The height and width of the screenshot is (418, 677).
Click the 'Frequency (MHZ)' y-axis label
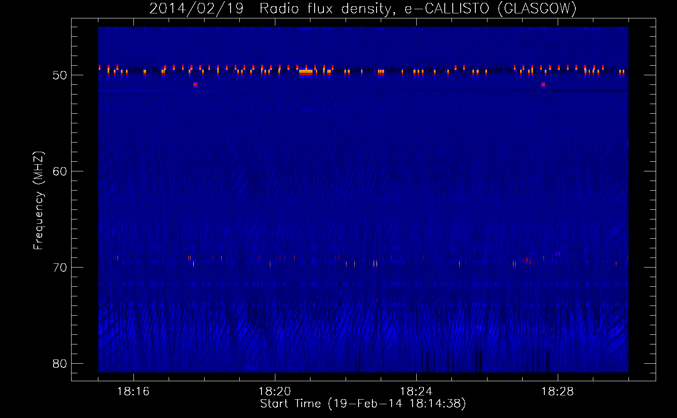pos(38,201)
